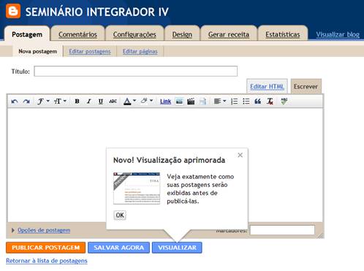The image size is (364, 271).
Task: Open the Editar postagens link
Action: click(x=90, y=51)
